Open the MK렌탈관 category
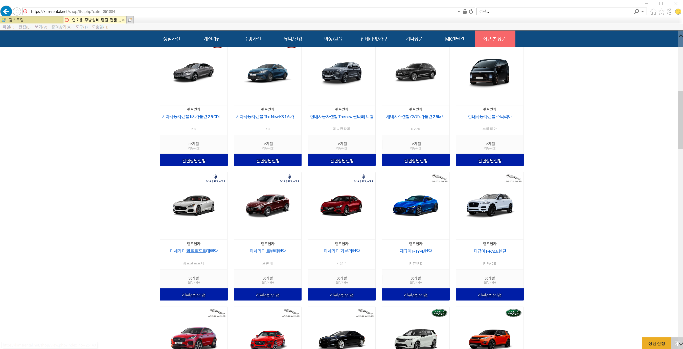 pos(455,39)
